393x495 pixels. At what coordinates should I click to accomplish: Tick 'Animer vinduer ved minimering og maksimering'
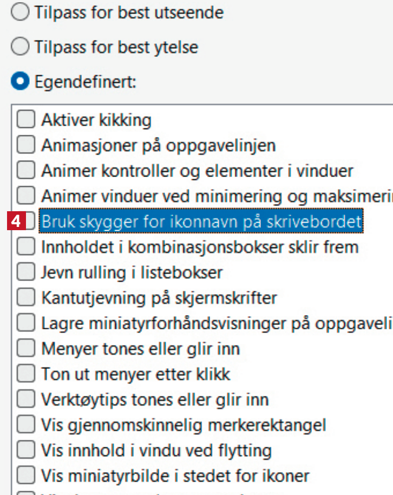(x=25, y=196)
